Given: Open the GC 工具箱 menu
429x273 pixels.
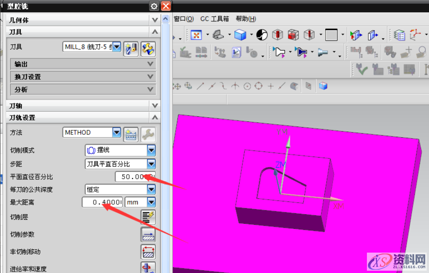Looking at the screenshot, I should point(214,19).
